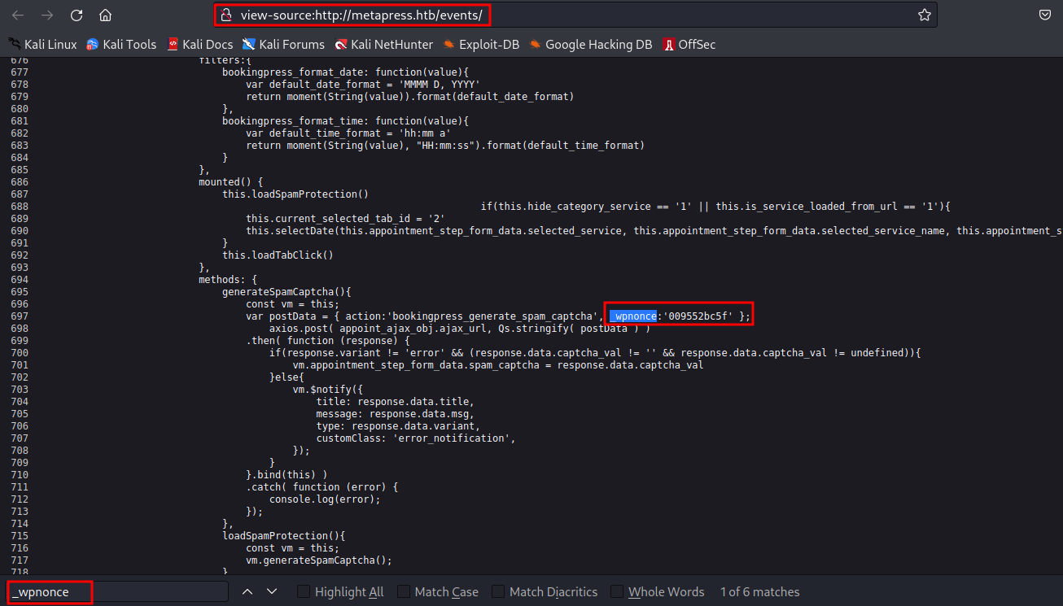
Task: Open the Google Hacking DB bookmark
Action: pyautogui.click(x=591, y=45)
